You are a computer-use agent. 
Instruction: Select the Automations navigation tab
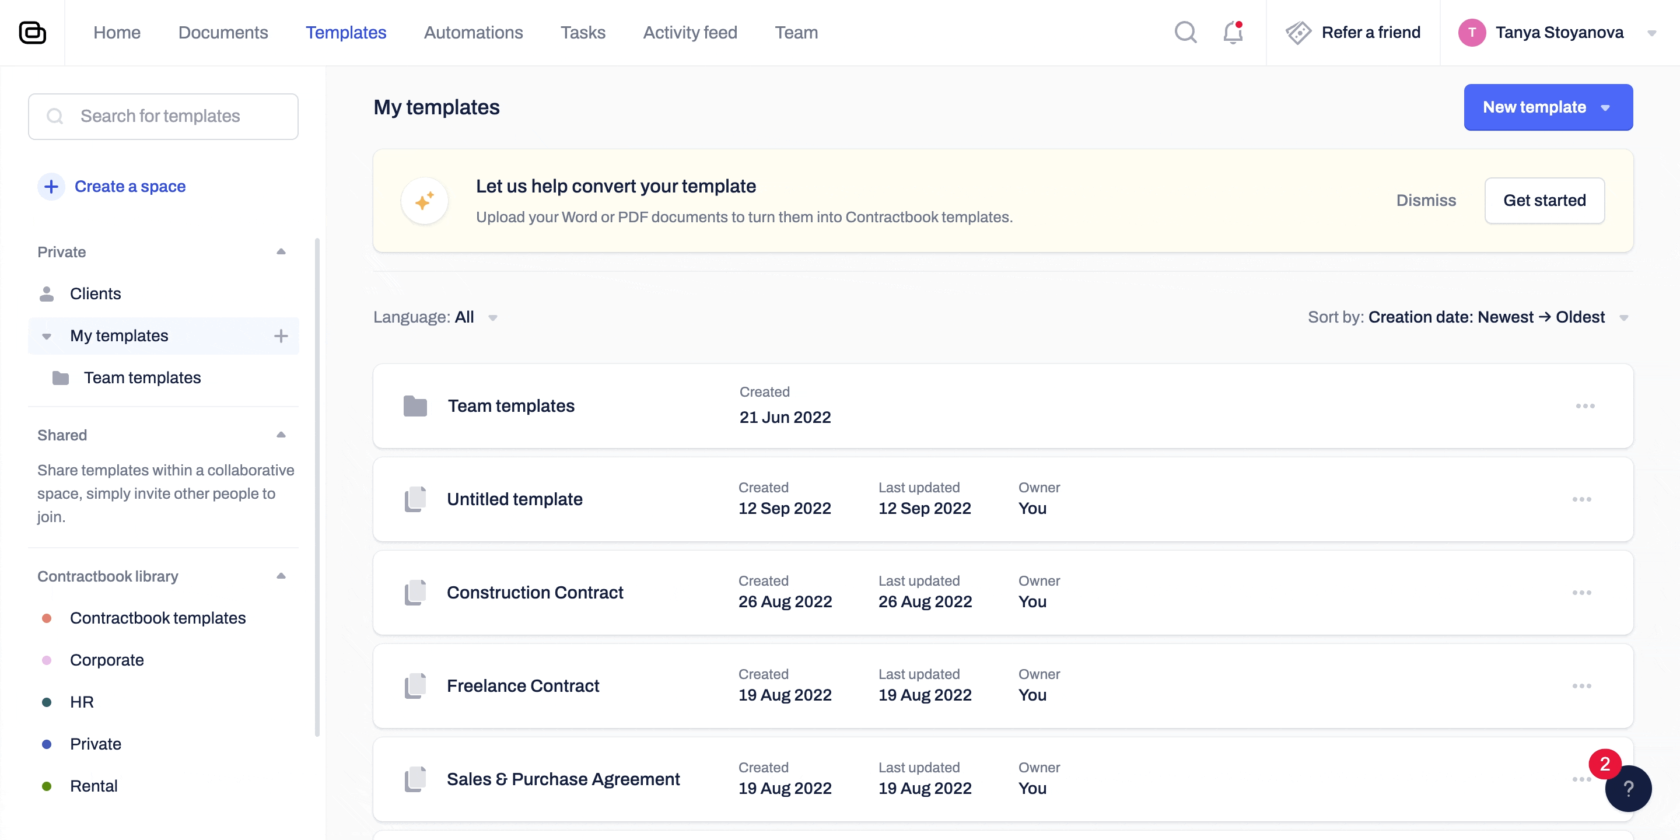point(474,32)
